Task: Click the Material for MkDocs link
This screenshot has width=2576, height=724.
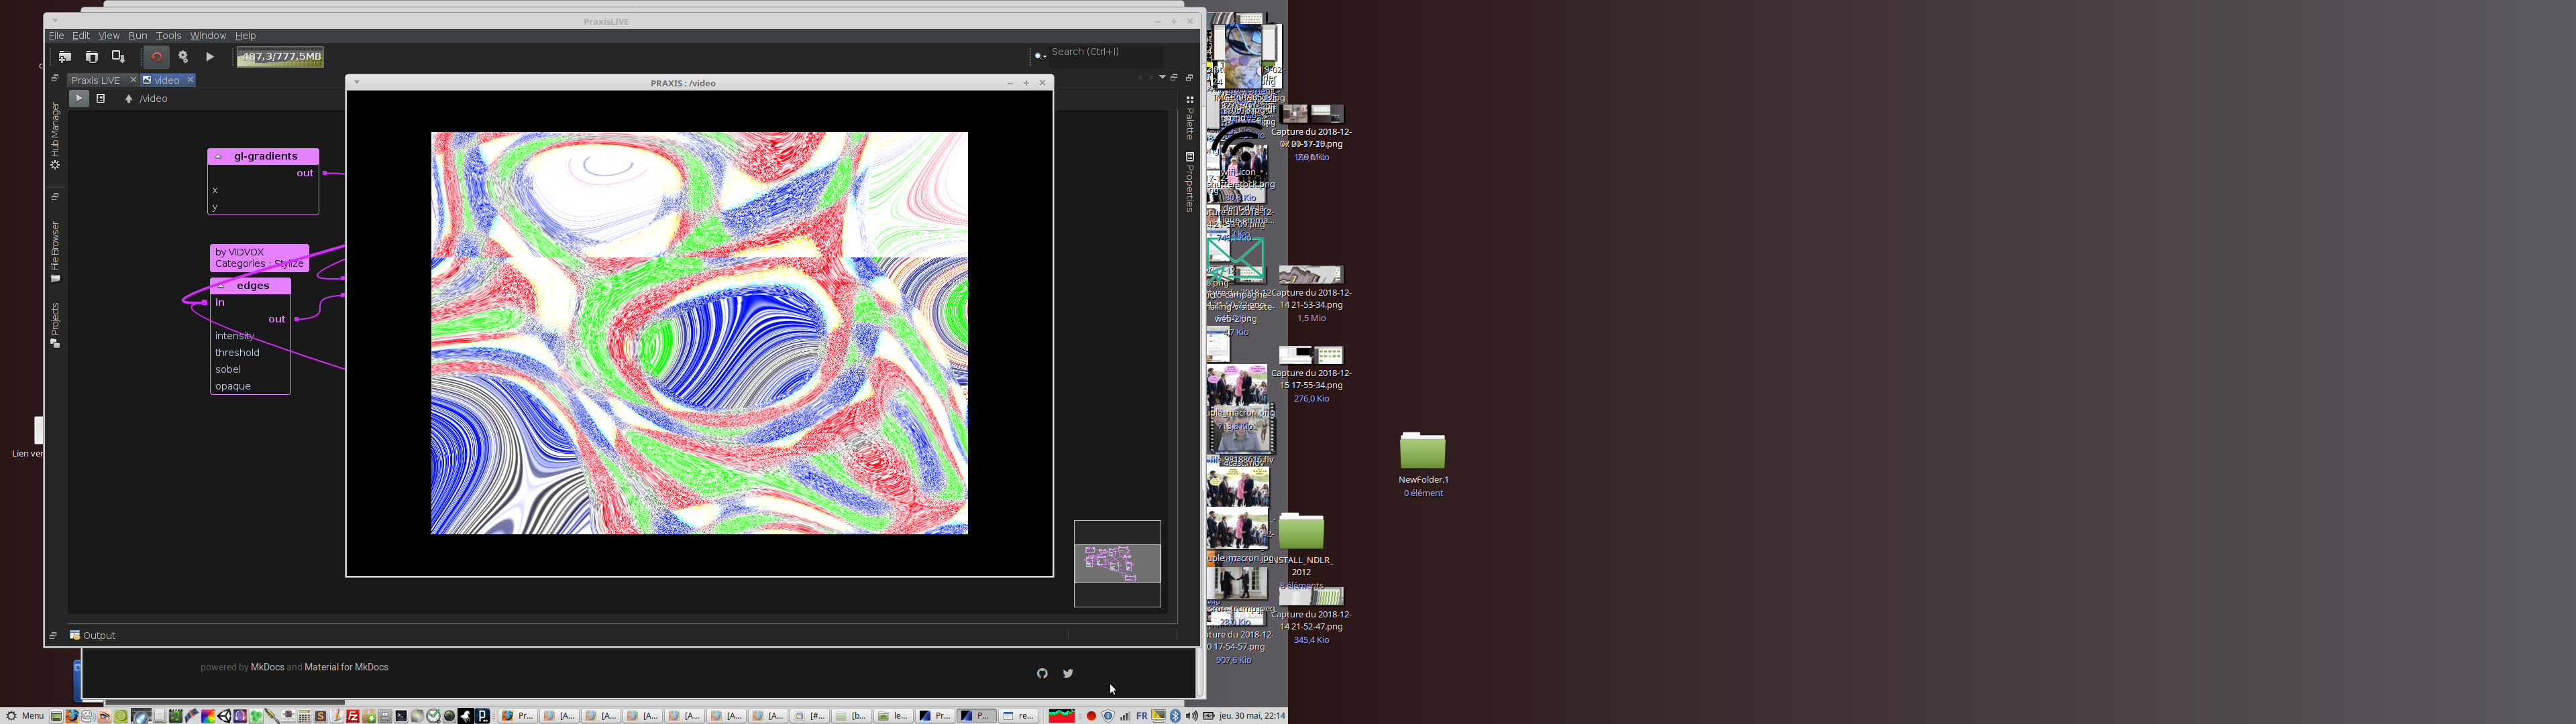Action: [346, 667]
